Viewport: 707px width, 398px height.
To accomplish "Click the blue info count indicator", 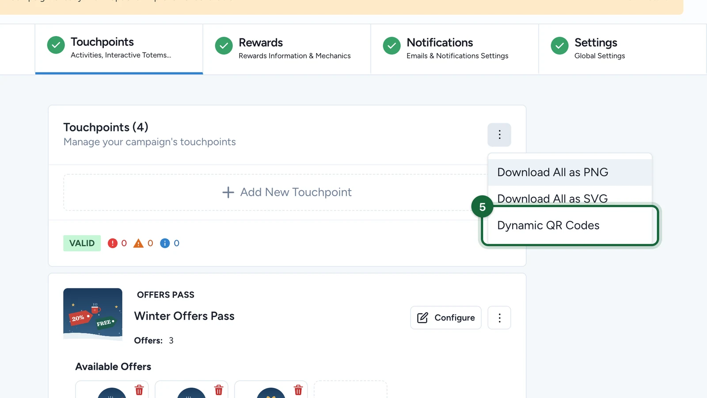I will [170, 243].
